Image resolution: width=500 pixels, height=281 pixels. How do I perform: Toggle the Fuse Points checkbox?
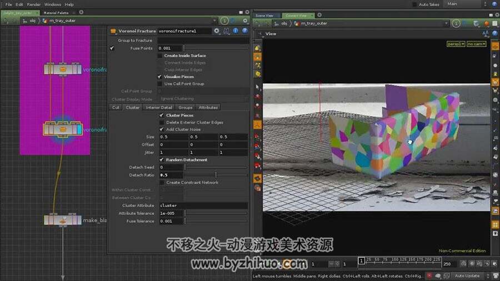pyautogui.click(x=112, y=48)
